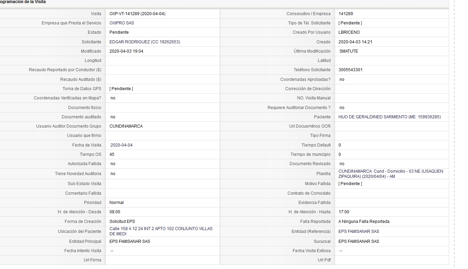The image size is (468, 269).
Task: Click the Toma de Datos GPS Pendiente value
Action: (121, 89)
